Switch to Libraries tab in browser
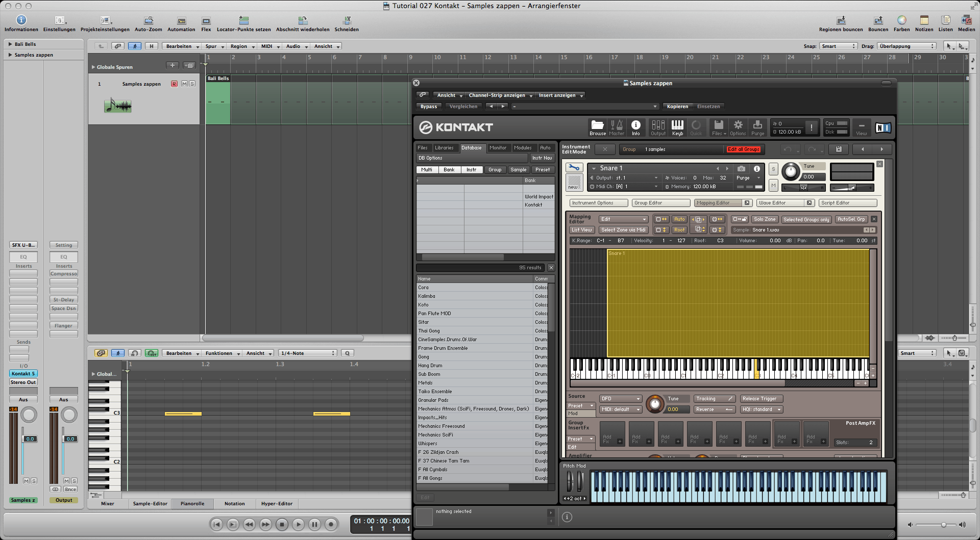 tap(444, 148)
